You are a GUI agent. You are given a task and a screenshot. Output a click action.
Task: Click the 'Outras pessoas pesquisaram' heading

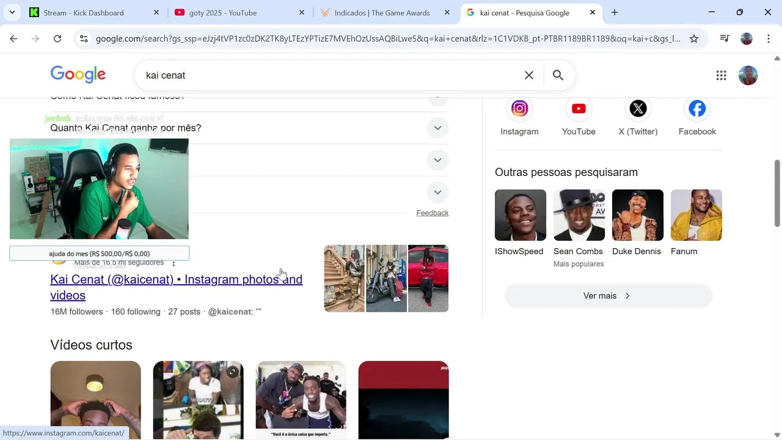566,172
